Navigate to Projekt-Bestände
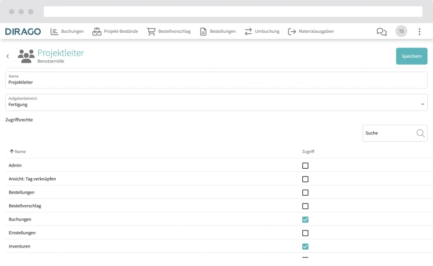Viewport: 433px width, 266px height. tap(115, 32)
